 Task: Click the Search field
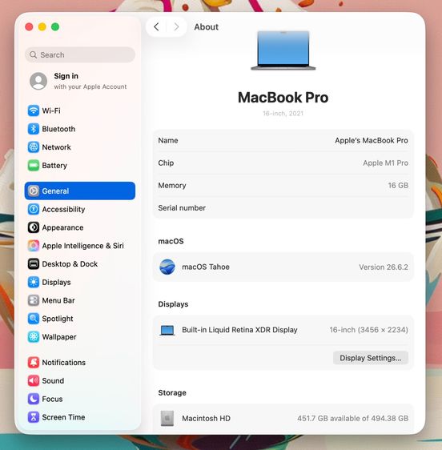click(x=80, y=54)
